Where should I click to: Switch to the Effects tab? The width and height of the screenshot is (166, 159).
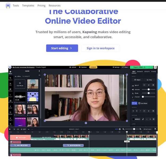coord(147,72)
